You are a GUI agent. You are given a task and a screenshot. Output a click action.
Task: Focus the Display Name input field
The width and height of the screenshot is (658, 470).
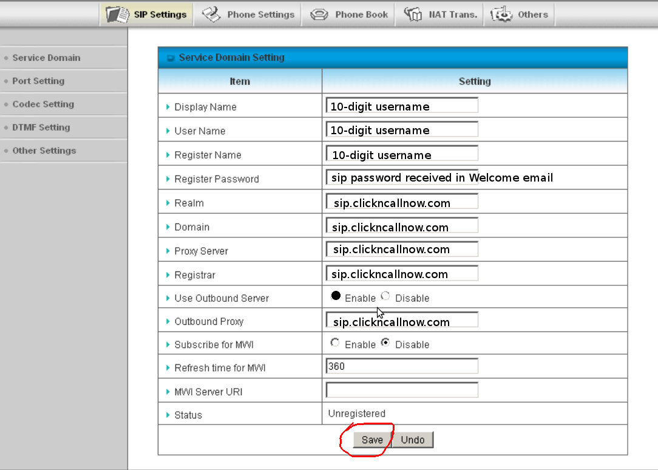pyautogui.click(x=402, y=105)
